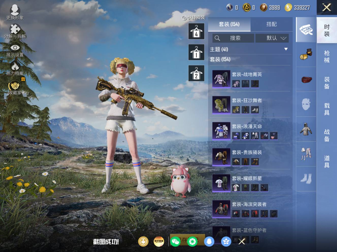Click the 套装-耀眼新星 name text
This screenshot has height=252, width=337.
click(247, 178)
